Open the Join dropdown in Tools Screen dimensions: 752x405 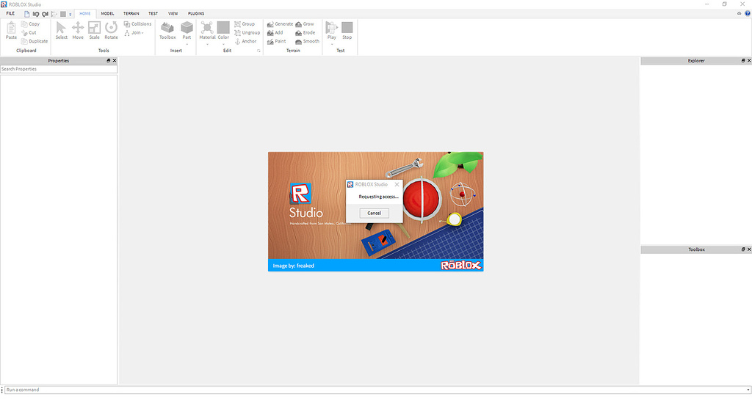tap(134, 32)
